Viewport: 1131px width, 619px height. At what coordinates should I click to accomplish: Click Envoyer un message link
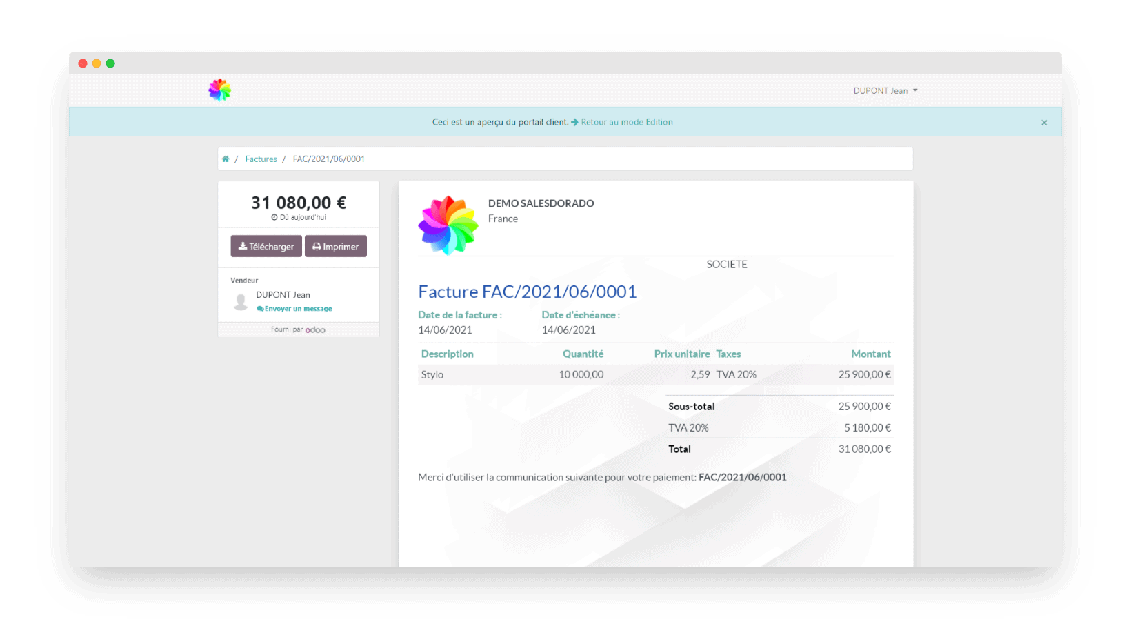pyautogui.click(x=294, y=309)
